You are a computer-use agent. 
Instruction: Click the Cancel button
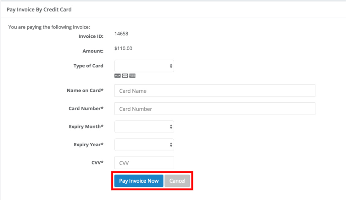point(177,181)
